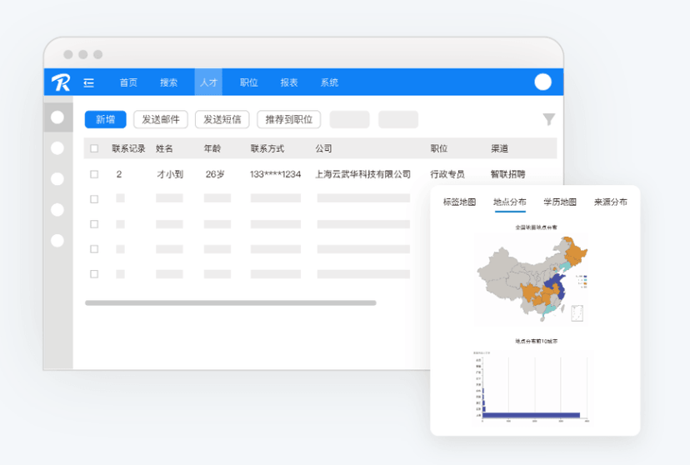Select the second sidebar circle icon
Screen dimensions: 690x465
coord(57,148)
